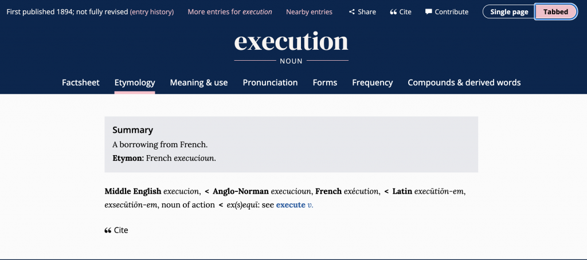Viewport: 587px width, 260px height.
Task: Switch to Single page view
Action: click(508, 12)
